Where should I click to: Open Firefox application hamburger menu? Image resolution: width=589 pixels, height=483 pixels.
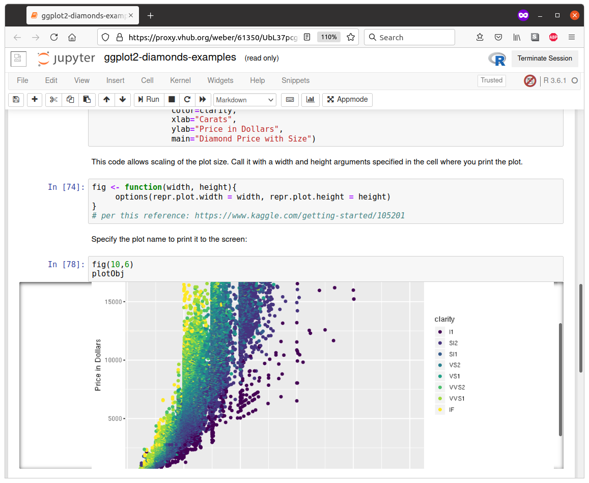(572, 37)
